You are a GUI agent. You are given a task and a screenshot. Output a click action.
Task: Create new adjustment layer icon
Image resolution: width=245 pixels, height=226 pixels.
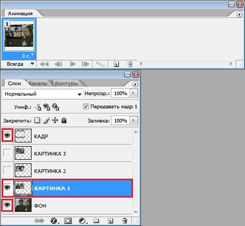point(83,221)
